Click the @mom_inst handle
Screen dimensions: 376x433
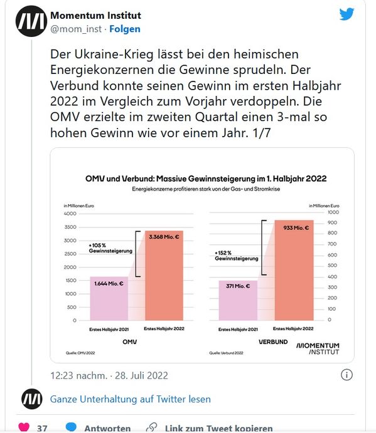point(76,29)
